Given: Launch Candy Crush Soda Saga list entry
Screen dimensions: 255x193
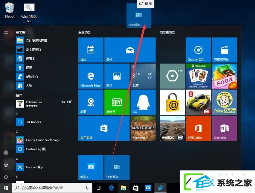Looking at the screenshot, I should pos(44,140).
